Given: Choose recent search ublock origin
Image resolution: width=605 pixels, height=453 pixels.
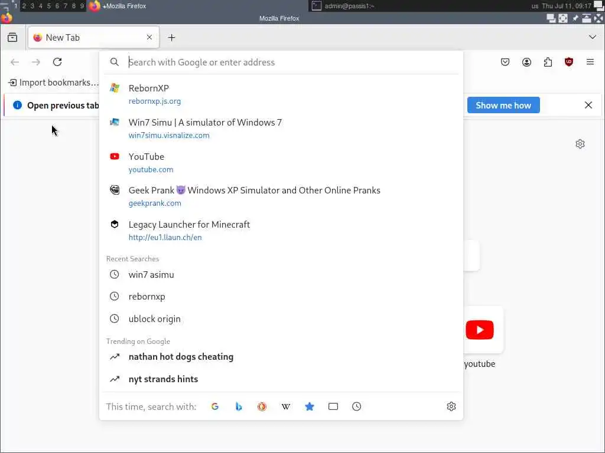Looking at the screenshot, I should click(281, 319).
